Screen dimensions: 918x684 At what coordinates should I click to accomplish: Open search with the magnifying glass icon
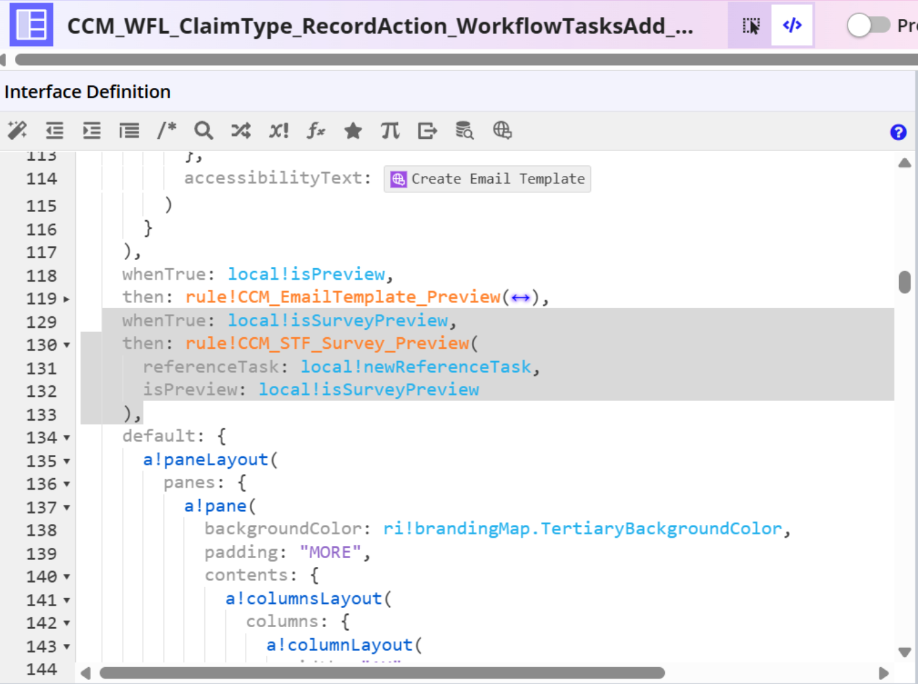[204, 130]
